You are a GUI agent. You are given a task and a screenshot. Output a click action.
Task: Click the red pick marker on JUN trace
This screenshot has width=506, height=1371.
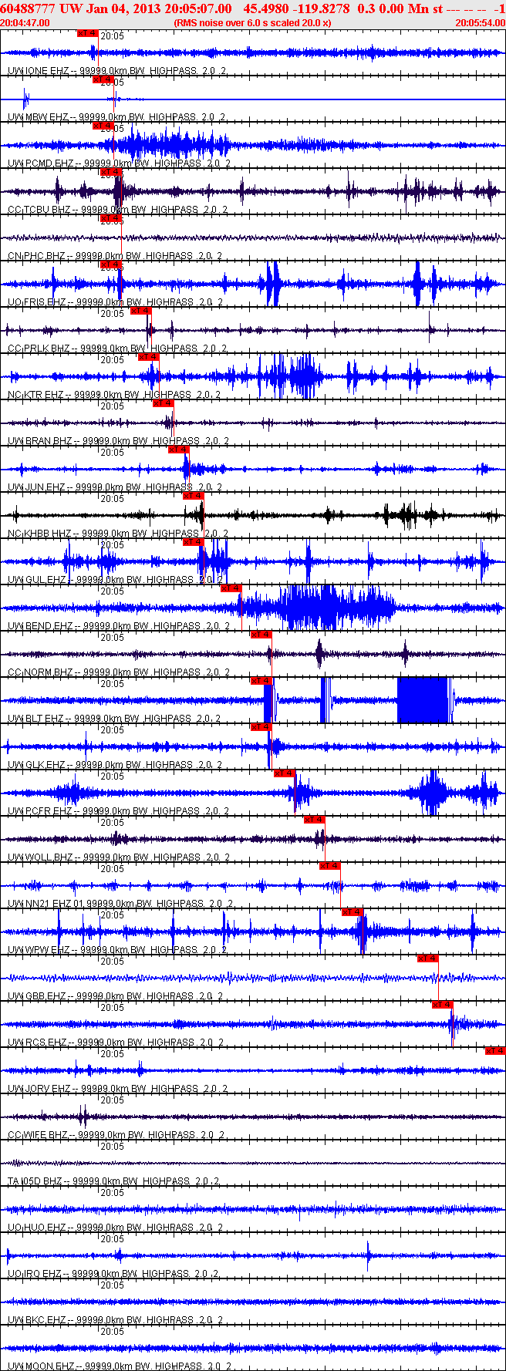pyautogui.click(x=178, y=450)
